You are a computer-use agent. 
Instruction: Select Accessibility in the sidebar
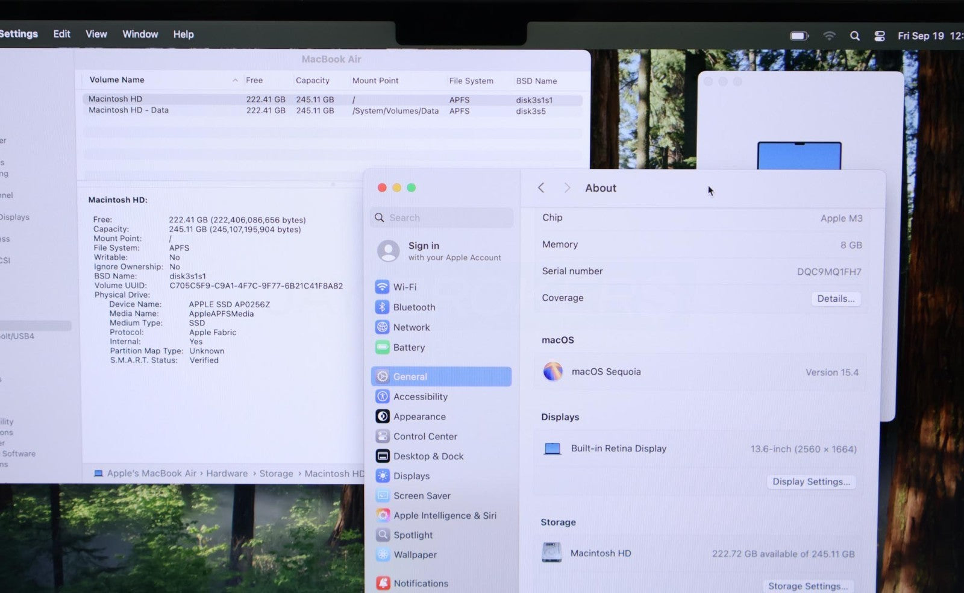coord(420,397)
